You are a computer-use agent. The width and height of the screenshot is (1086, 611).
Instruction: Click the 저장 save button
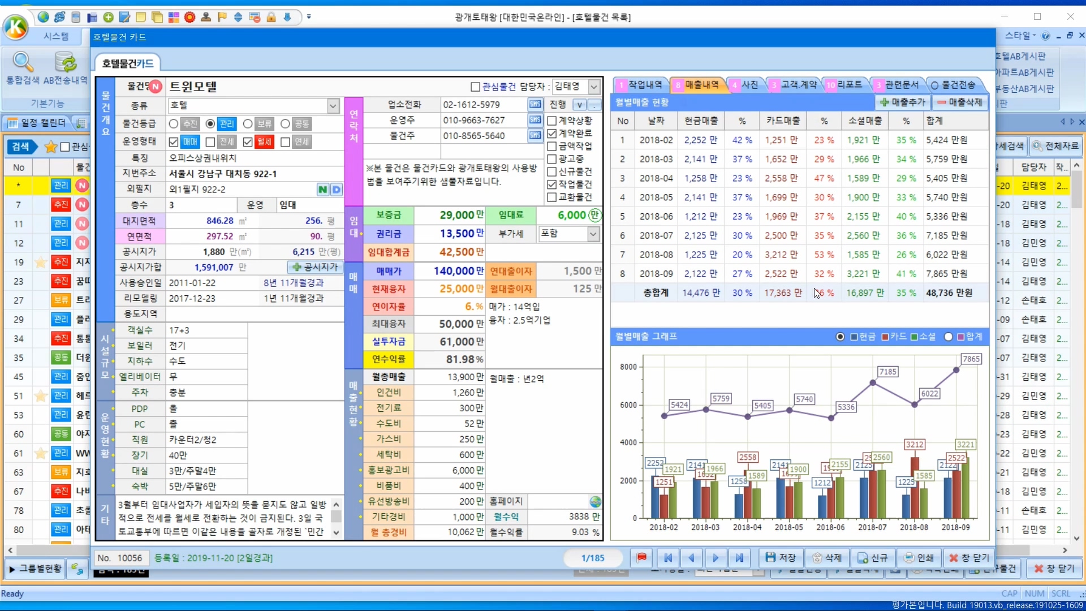(x=781, y=558)
